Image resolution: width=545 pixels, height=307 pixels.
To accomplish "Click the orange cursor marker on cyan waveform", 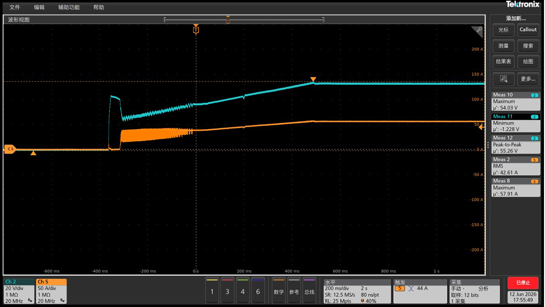I will point(313,80).
